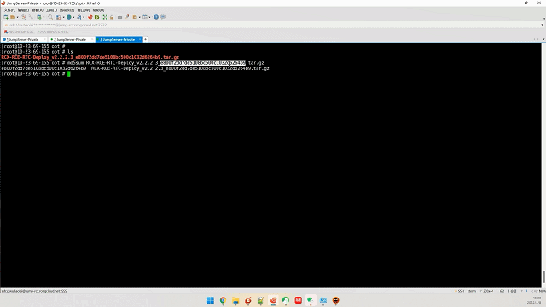
Task: Add a new tab with plus button
Action: (146, 39)
